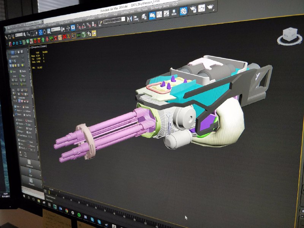
Task: Open the Dope Sheet icon after Curve Editor
Action: pyautogui.click(x=166, y=13)
